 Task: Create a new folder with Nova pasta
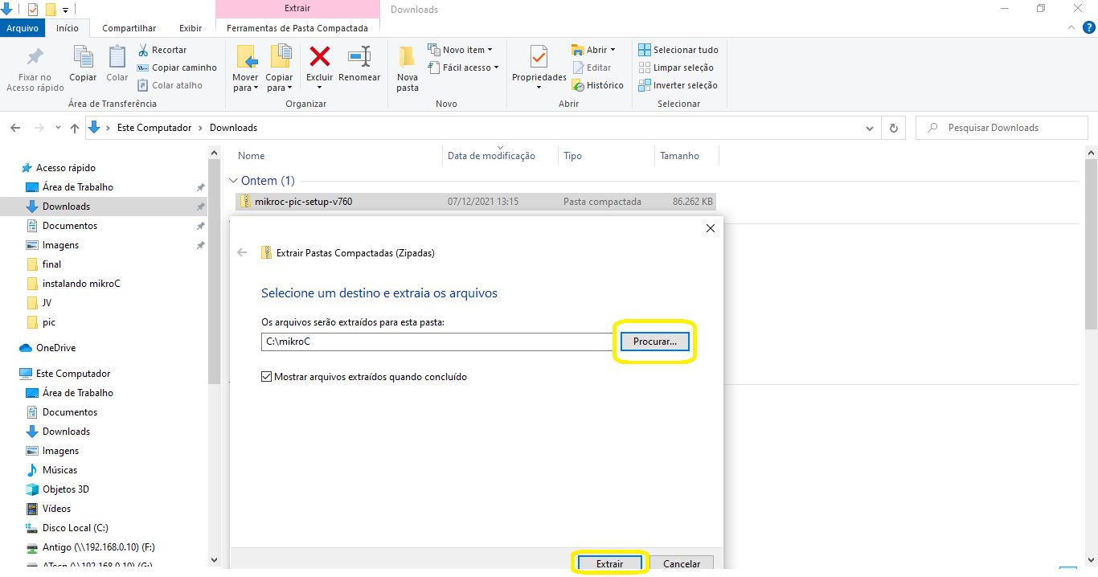408,58
